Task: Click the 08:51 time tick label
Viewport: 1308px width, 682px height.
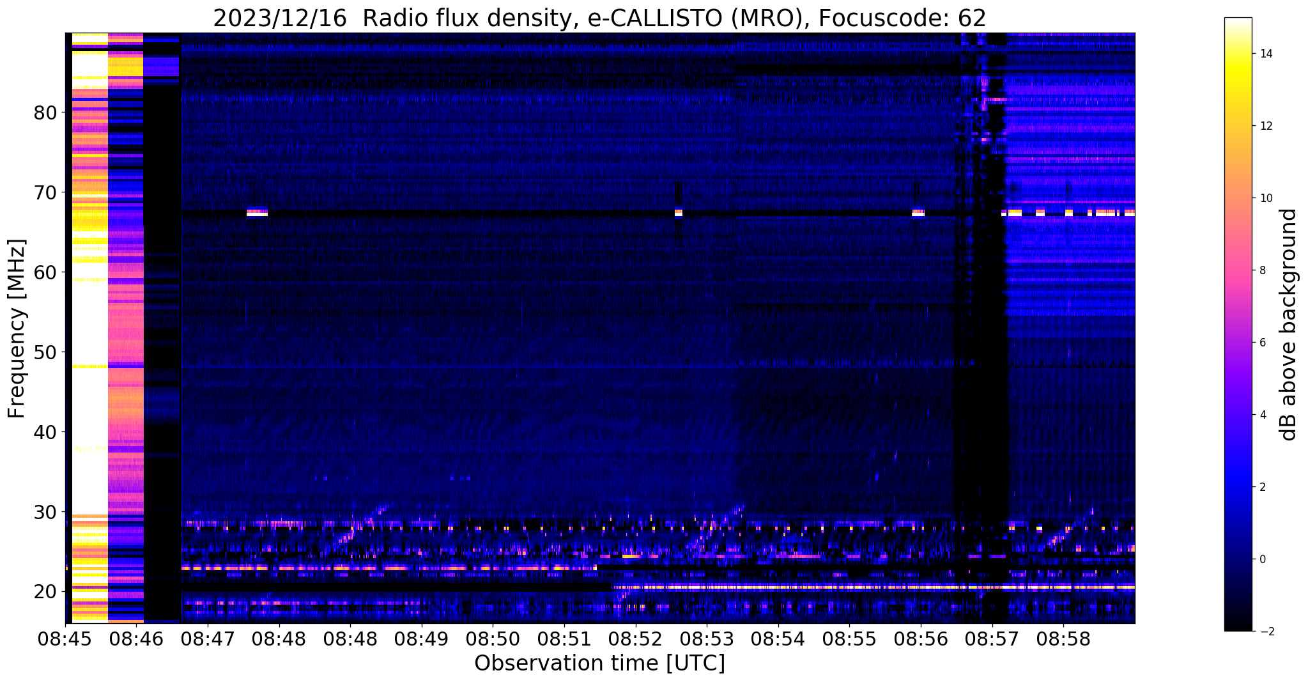Action: 564,638
